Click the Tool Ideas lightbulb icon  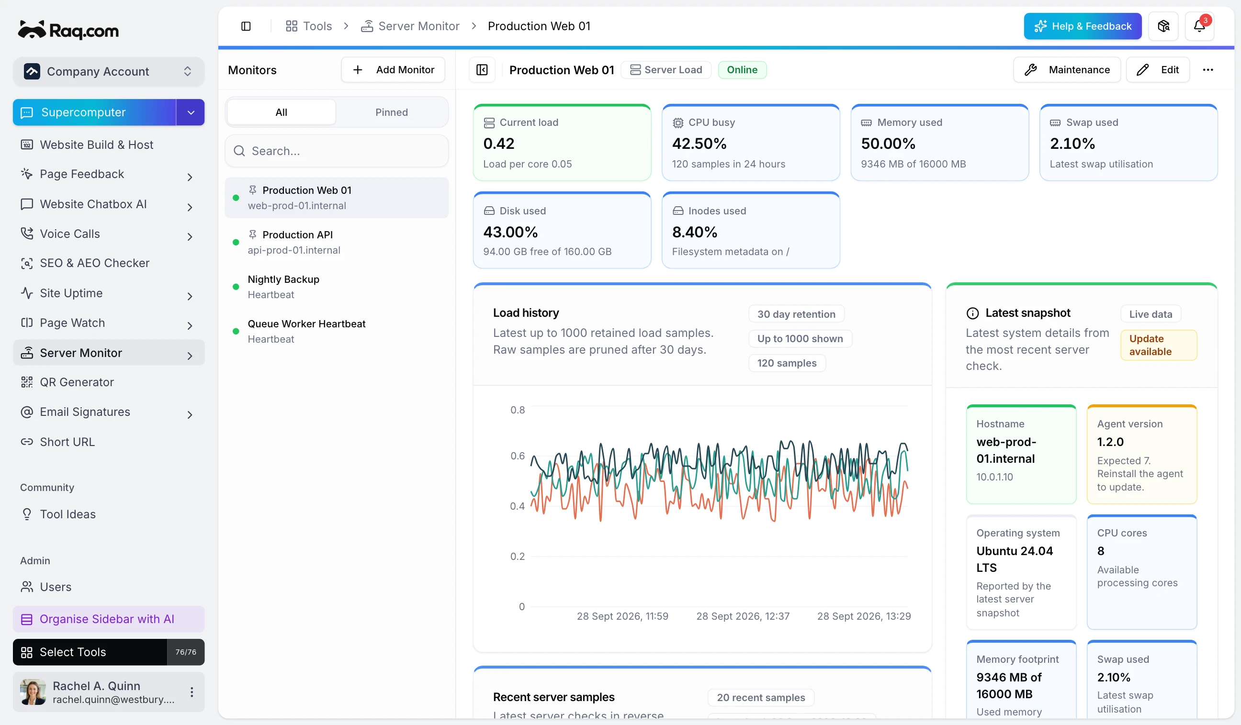tap(27, 514)
